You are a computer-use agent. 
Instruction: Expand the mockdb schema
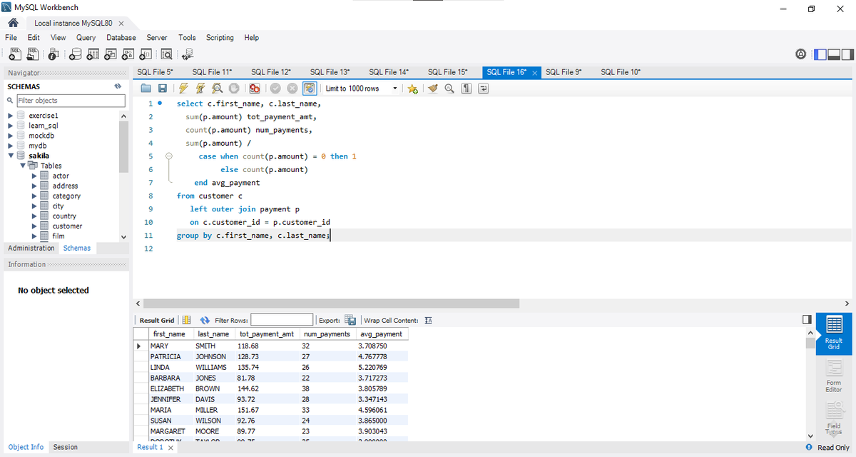[10, 136]
